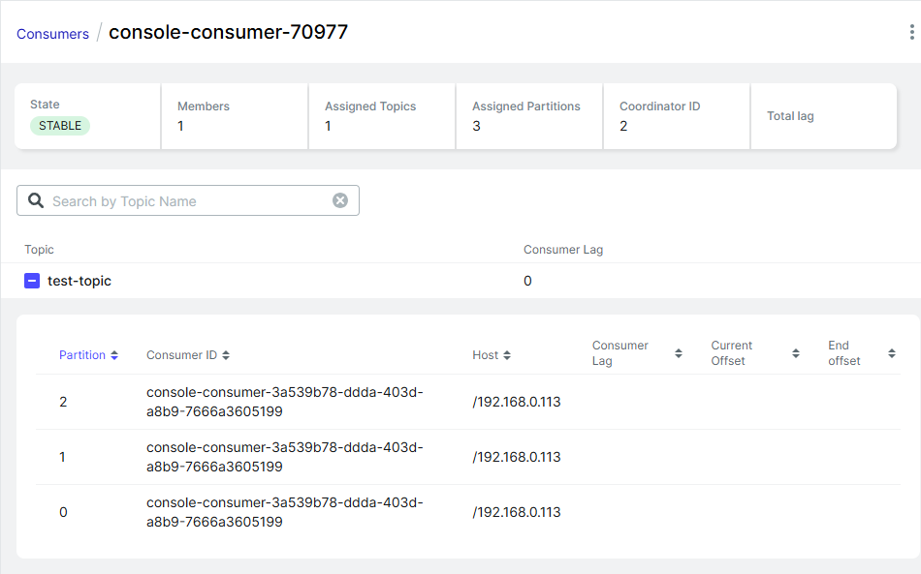Click partition number 2 cell
The image size is (921, 574).
point(63,402)
